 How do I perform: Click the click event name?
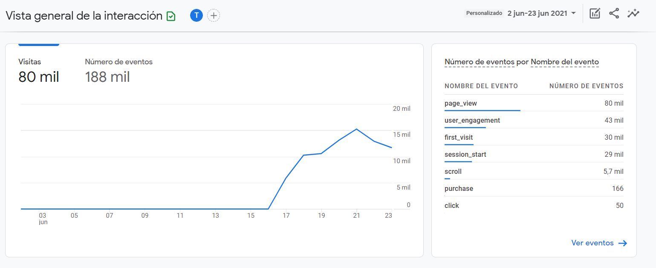[x=452, y=205]
